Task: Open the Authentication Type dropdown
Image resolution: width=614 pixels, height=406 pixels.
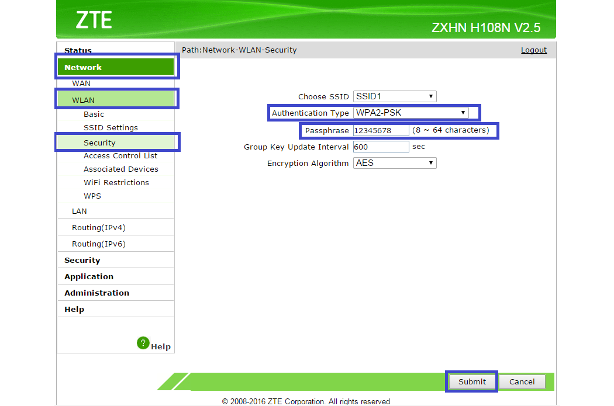Action: 411,113
